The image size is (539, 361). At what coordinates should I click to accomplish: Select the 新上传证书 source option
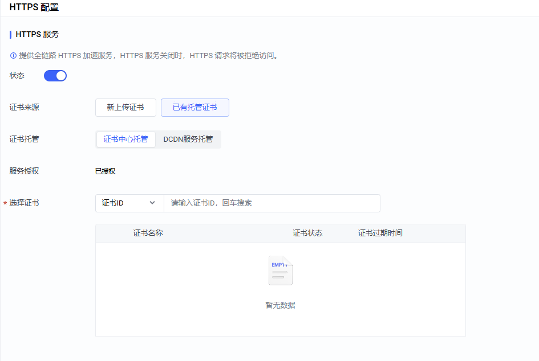tap(125, 108)
